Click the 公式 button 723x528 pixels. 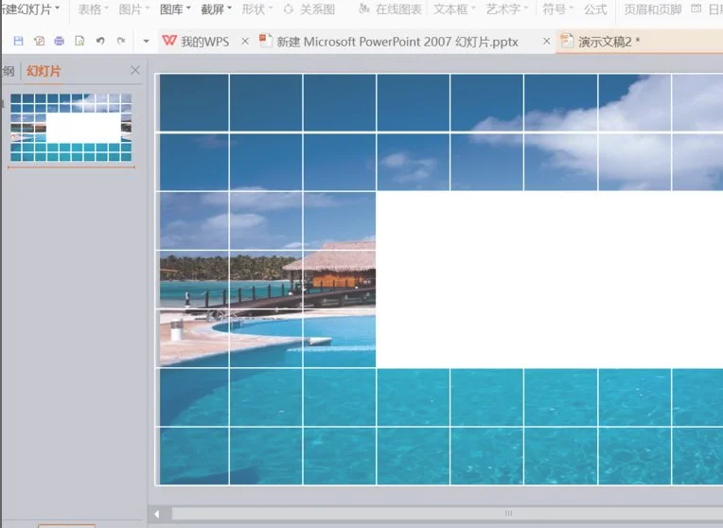click(595, 9)
